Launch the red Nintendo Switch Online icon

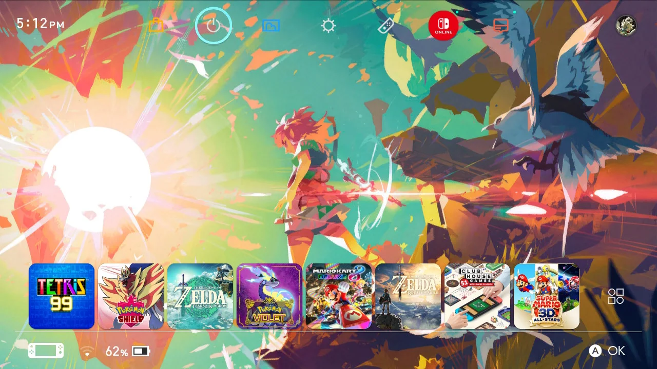click(x=443, y=25)
